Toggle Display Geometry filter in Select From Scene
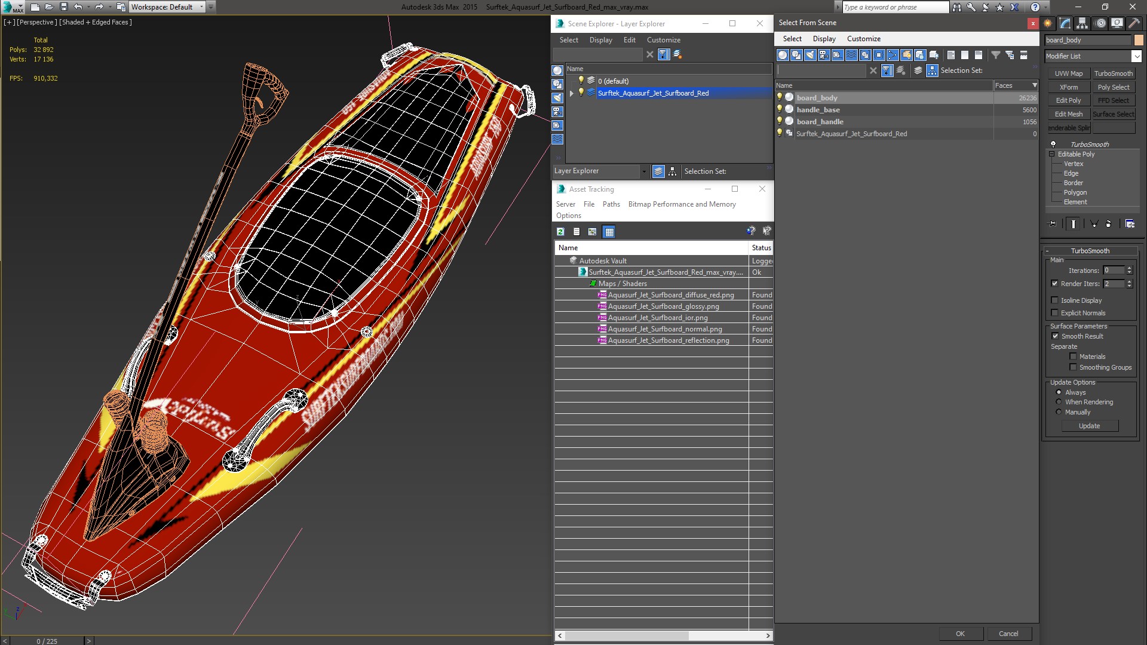 (782, 55)
